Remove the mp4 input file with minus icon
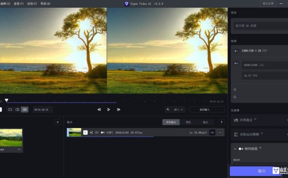 [19, 149]
